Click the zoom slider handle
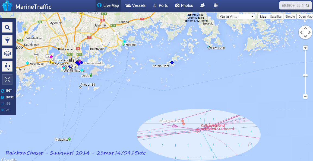313x161 pixels. click(305, 75)
